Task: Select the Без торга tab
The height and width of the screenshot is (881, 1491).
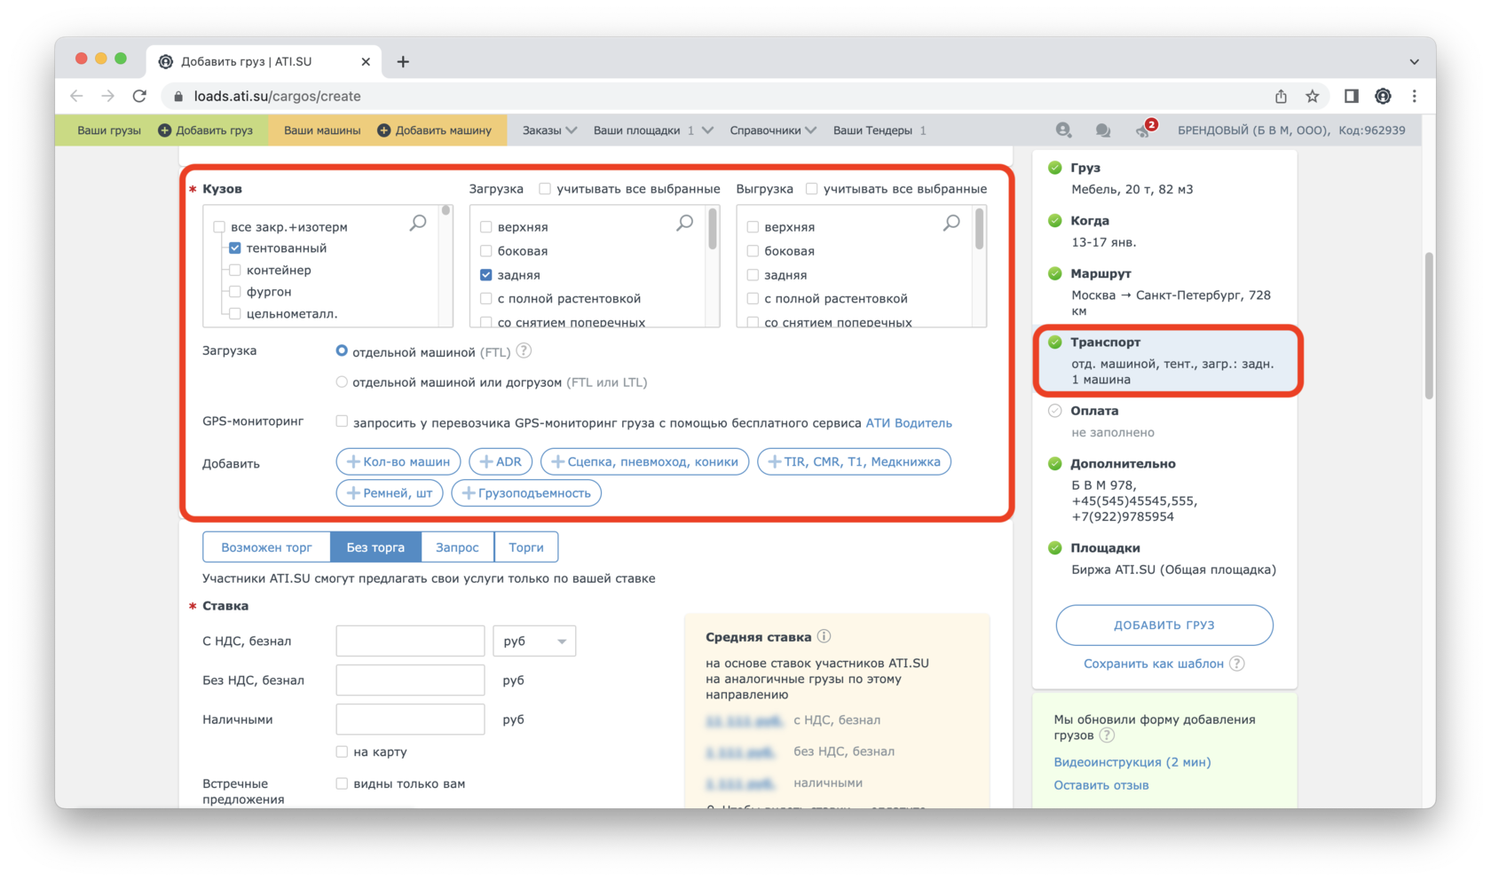Action: click(x=375, y=547)
